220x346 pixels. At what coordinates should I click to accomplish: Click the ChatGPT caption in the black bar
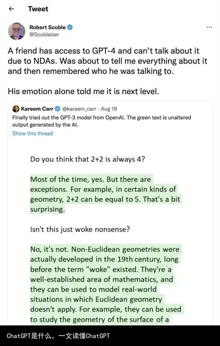[x=58, y=335]
